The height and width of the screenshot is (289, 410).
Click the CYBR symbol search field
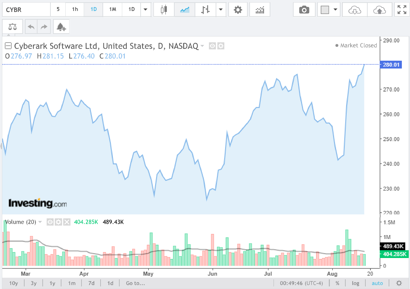coord(26,9)
